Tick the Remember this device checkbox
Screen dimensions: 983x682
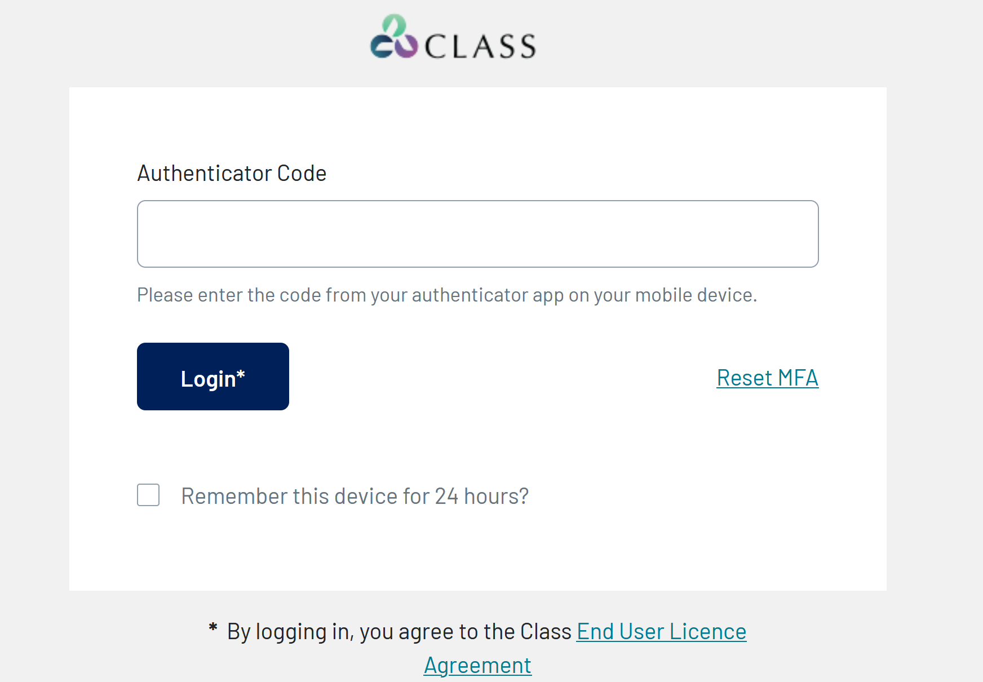pos(148,495)
